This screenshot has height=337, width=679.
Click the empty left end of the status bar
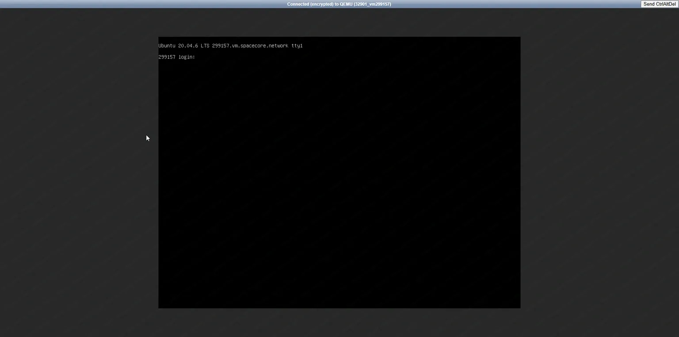88,4
